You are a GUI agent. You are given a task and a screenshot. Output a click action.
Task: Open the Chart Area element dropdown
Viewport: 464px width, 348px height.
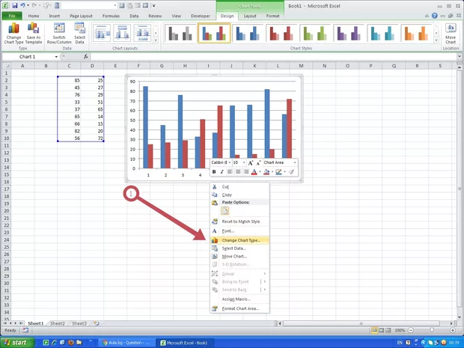coord(295,162)
